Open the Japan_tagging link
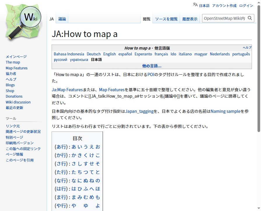 [139, 111]
